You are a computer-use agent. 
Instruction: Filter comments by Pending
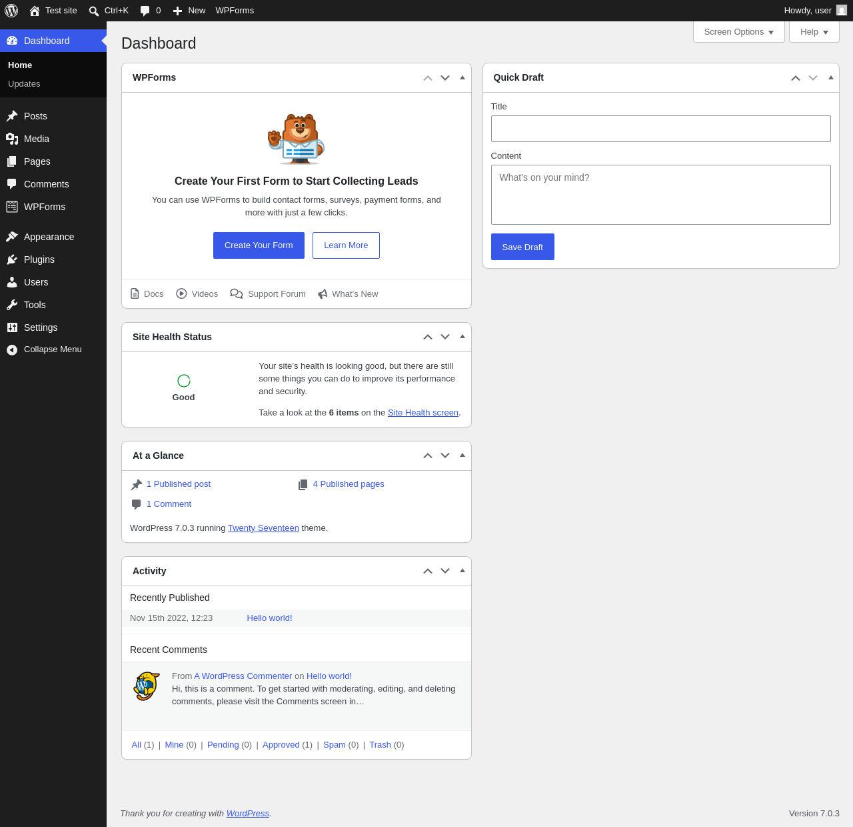[223, 745]
